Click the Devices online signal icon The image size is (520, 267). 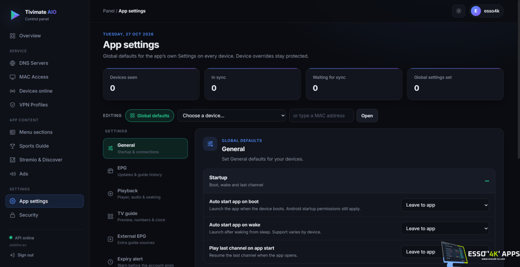coord(13,91)
